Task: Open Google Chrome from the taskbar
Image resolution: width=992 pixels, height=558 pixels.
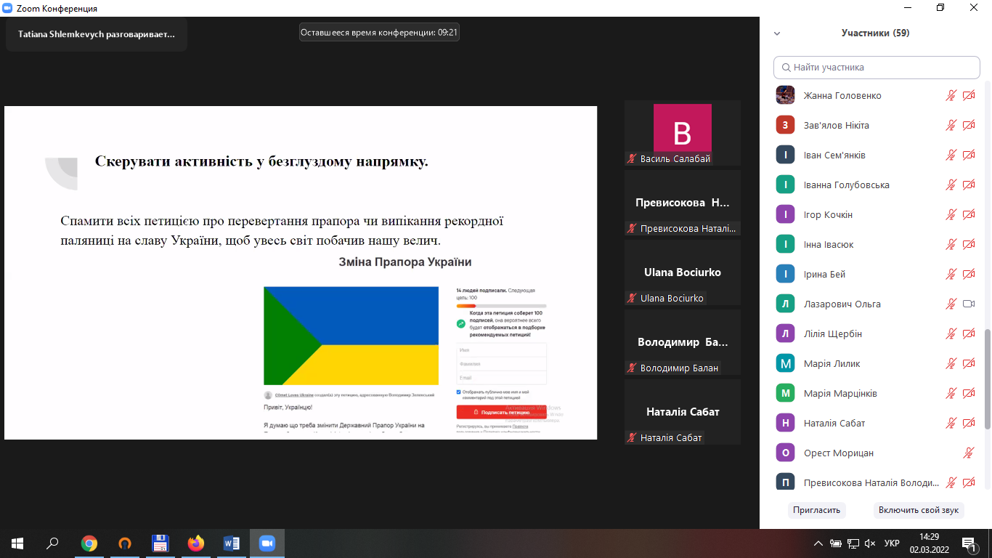Action: pos(89,543)
